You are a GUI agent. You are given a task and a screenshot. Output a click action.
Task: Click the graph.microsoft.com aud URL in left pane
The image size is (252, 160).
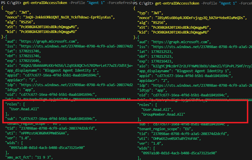48,41
